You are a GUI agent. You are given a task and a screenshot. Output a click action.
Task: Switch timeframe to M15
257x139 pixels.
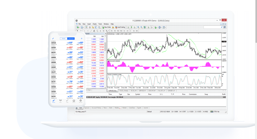click(118, 31)
